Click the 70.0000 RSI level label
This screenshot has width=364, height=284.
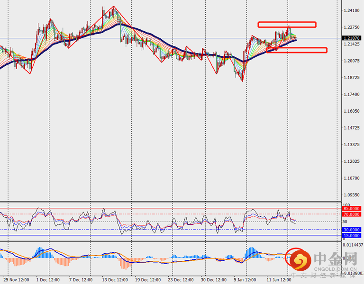tap(352, 214)
